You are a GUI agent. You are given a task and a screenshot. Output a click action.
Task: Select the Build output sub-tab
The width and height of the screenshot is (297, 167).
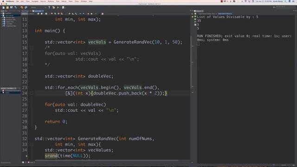(207, 13)
